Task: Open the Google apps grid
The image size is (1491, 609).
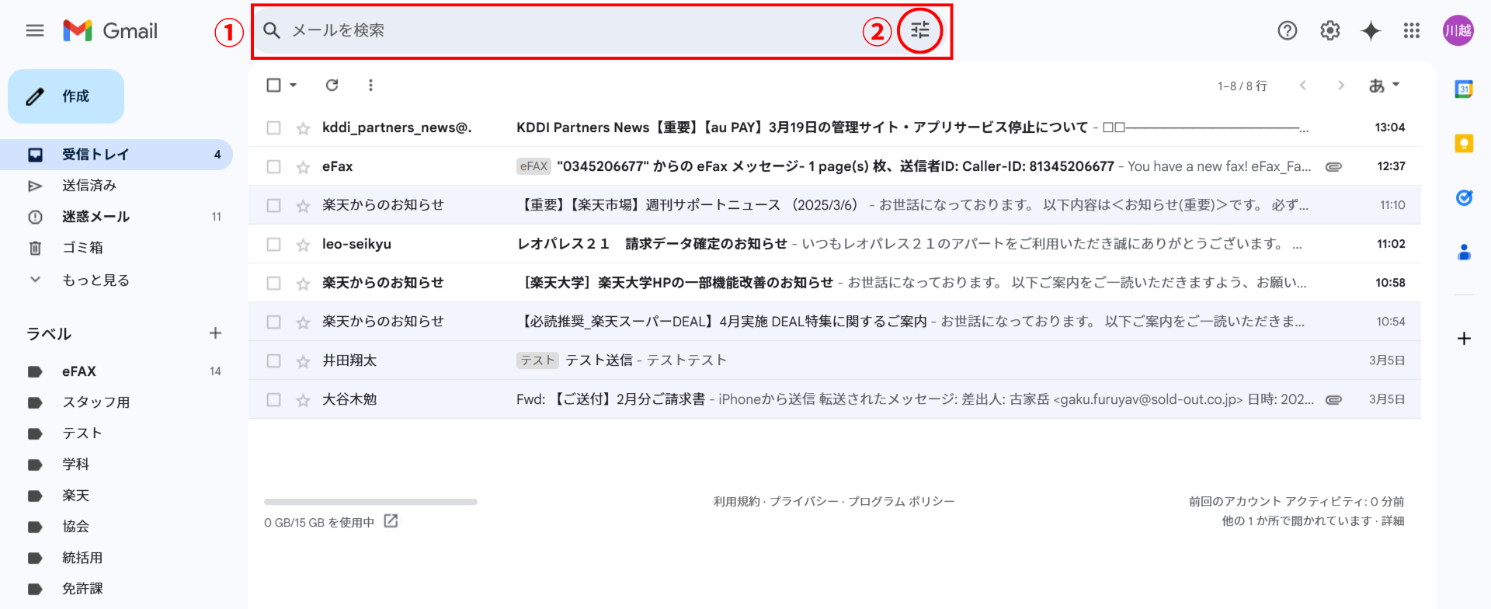Action: point(1411,30)
